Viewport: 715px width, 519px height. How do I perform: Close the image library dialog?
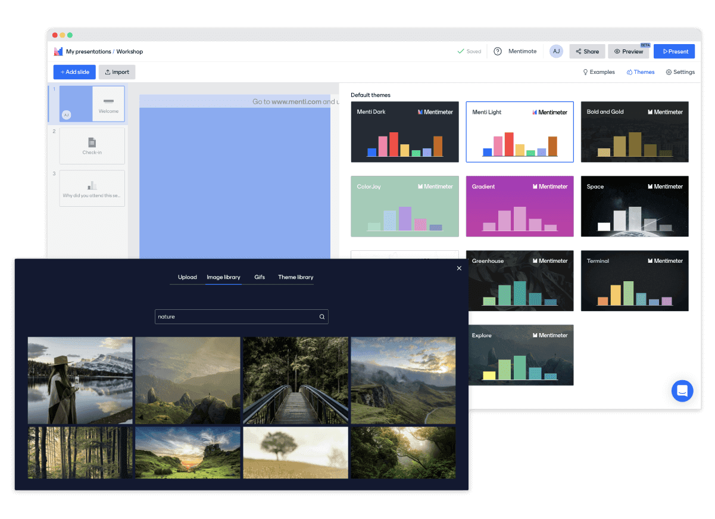click(459, 269)
